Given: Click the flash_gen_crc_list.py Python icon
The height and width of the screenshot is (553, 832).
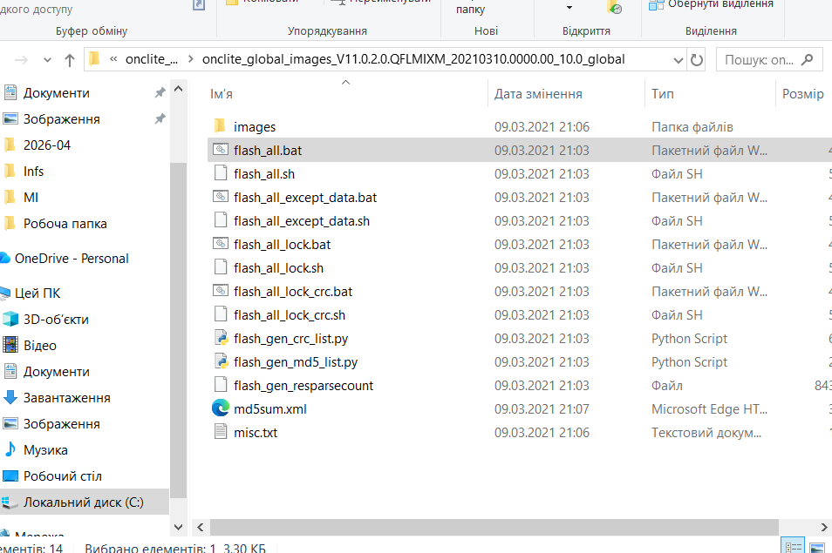Looking at the screenshot, I should click(220, 338).
